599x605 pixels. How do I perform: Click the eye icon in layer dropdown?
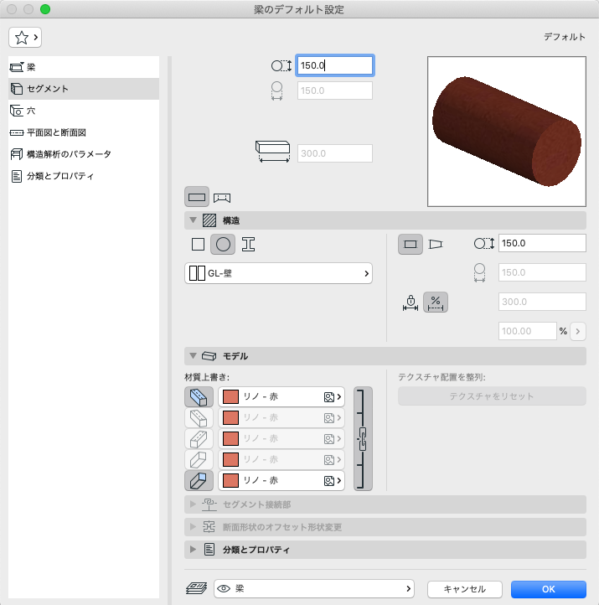(224, 588)
